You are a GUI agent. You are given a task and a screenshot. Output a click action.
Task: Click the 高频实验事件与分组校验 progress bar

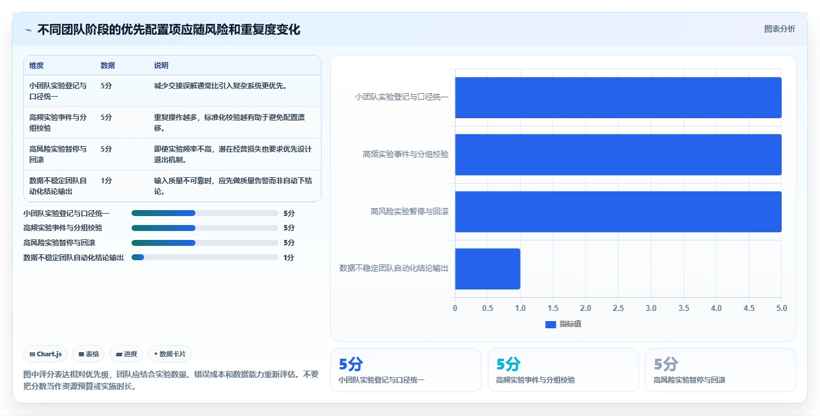[x=205, y=228]
